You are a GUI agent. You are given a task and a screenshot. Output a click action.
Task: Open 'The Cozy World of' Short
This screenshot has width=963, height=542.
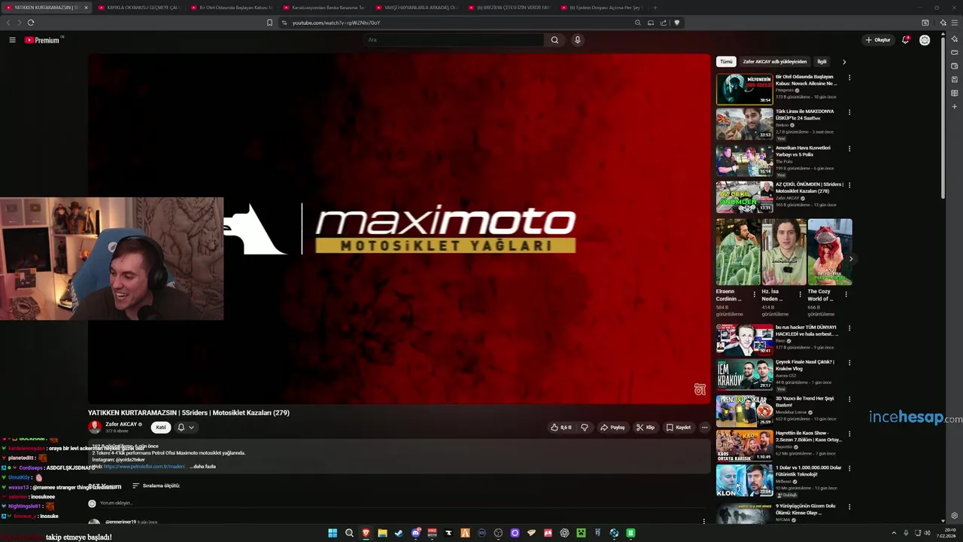830,252
